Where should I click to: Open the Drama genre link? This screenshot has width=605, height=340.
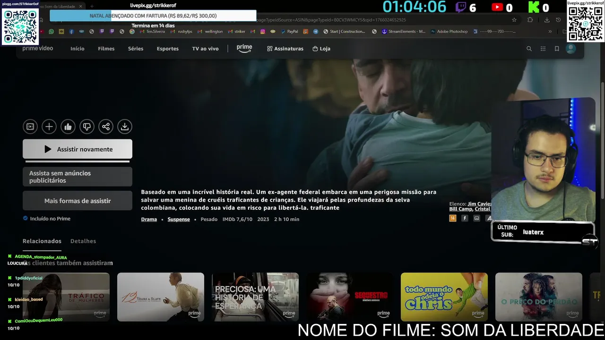[149, 219]
